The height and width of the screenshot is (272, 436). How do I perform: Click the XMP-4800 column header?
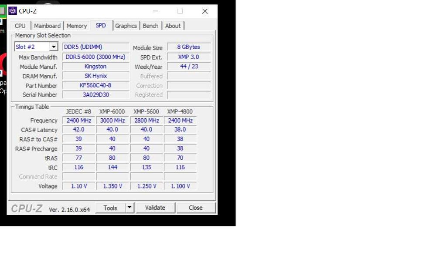[180, 111]
